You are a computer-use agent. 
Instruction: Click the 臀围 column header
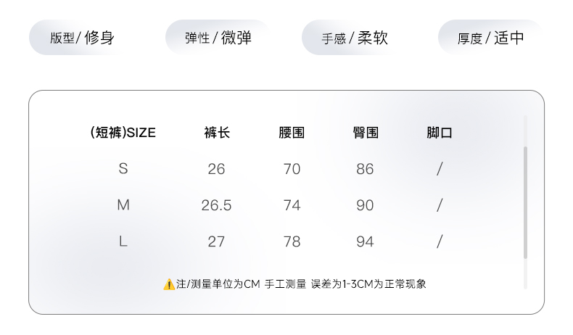tap(366, 133)
